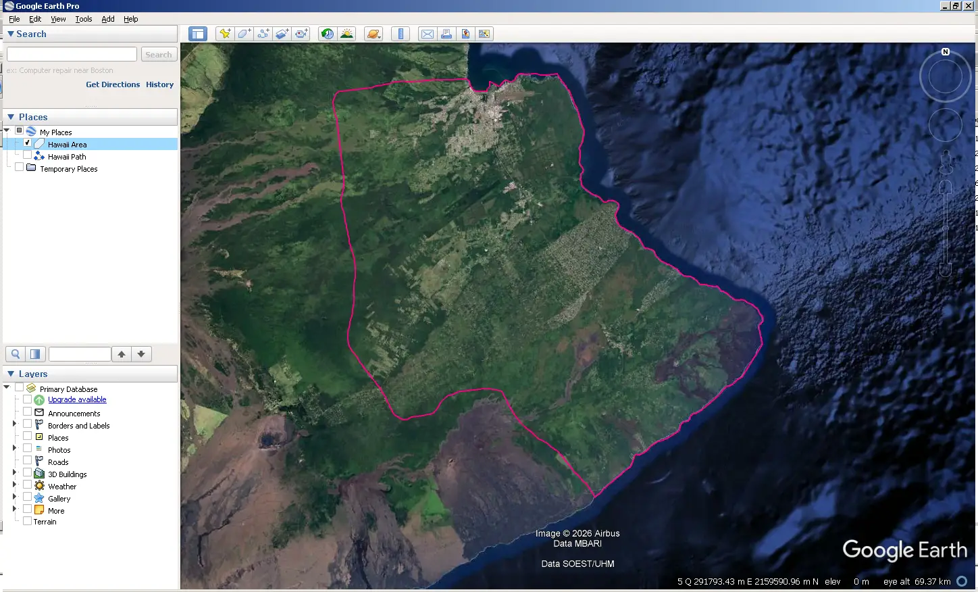Viewport: 978px width, 592px height.
Task: Expand the Weather layer node
Action: coord(14,485)
